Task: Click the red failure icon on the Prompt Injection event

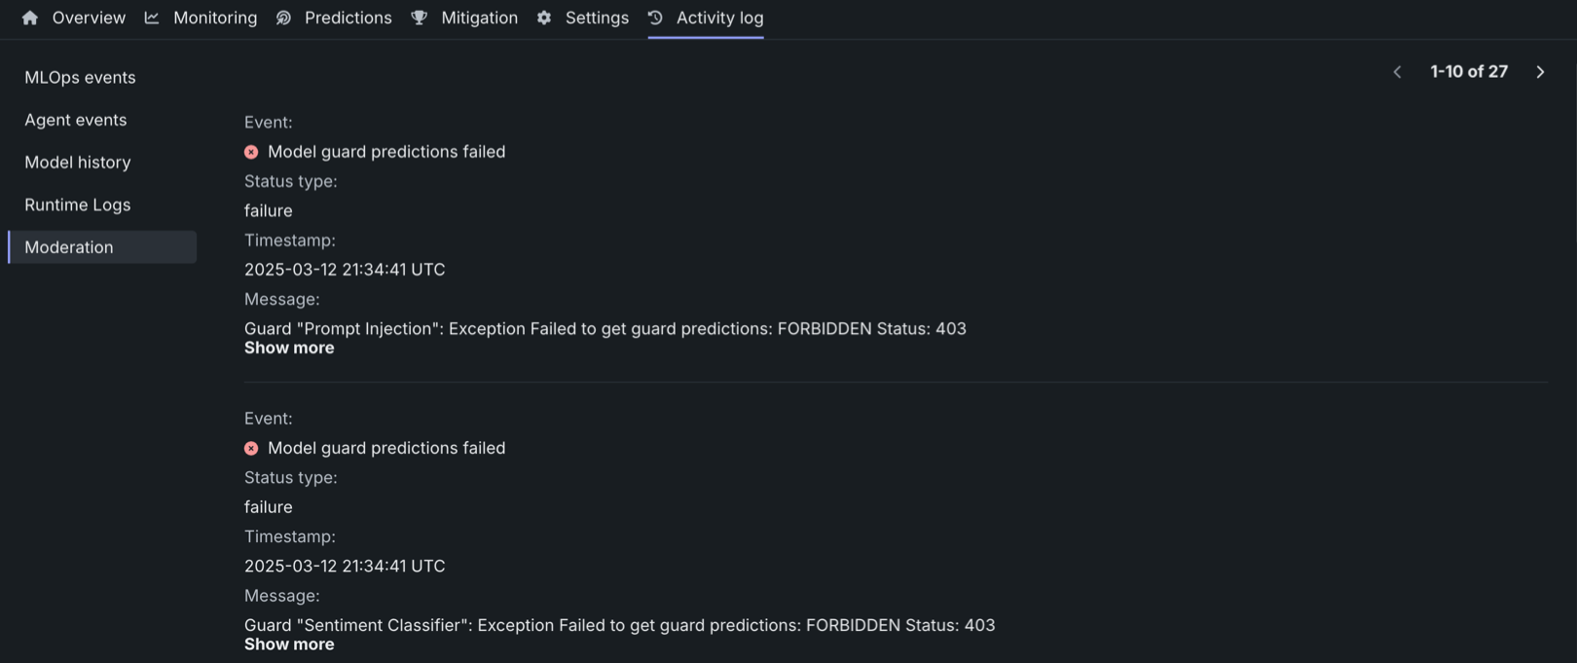Action: [251, 152]
